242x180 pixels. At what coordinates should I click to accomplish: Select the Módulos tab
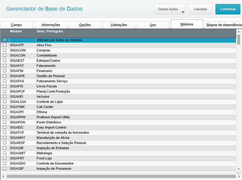(187, 24)
